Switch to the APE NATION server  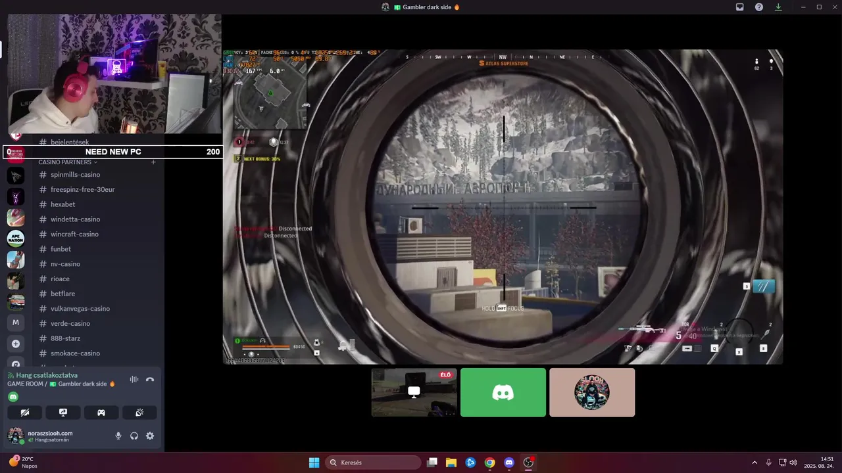[16, 238]
